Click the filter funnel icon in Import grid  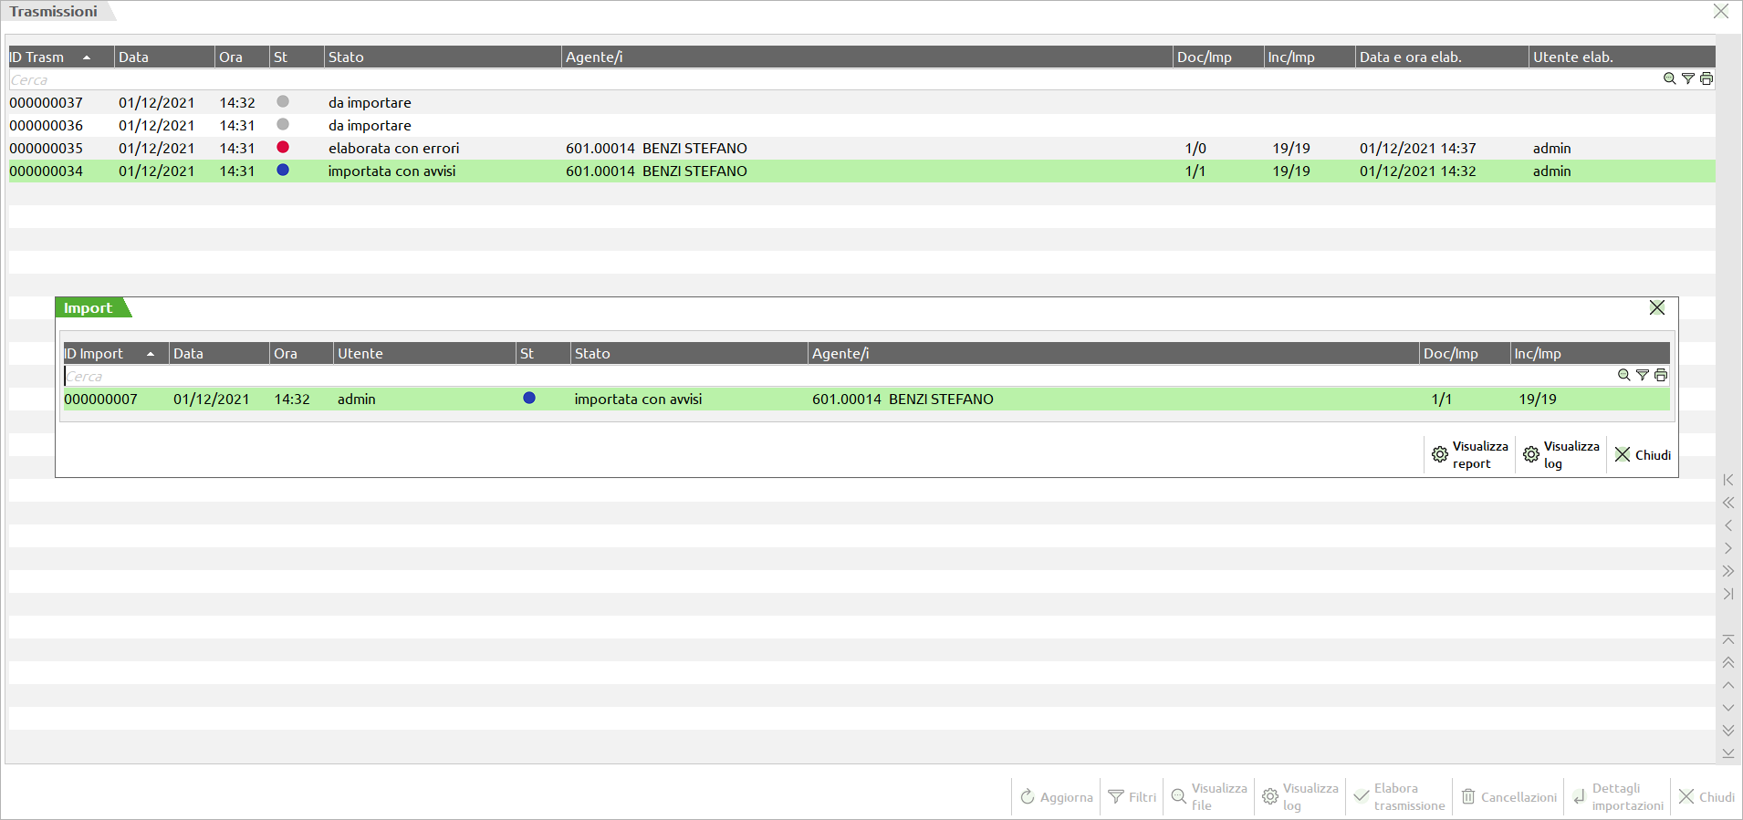pos(1643,376)
